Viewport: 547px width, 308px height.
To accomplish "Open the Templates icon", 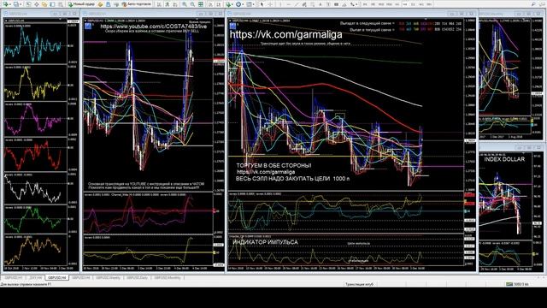I will coord(249,4).
